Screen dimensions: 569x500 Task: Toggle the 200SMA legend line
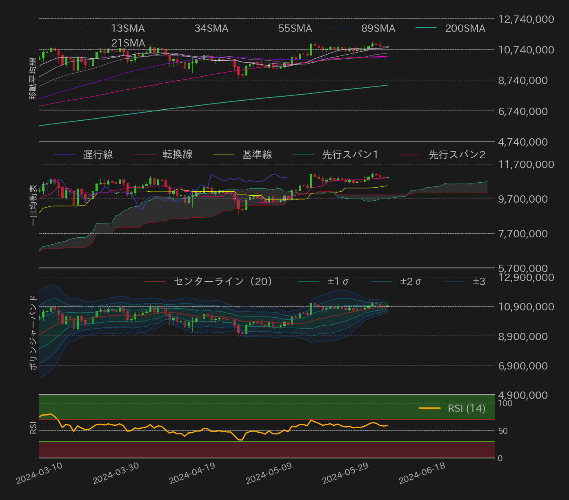pyautogui.click(x=465, y=28)
